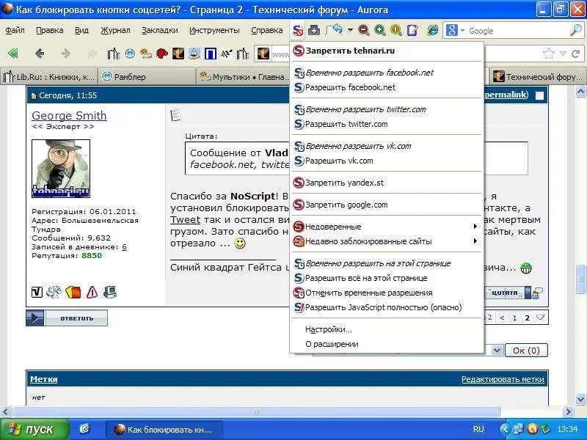This screenshot has height=440, width=587.
Task: Open NoScript Настройки…
Action: coord(387,329)
